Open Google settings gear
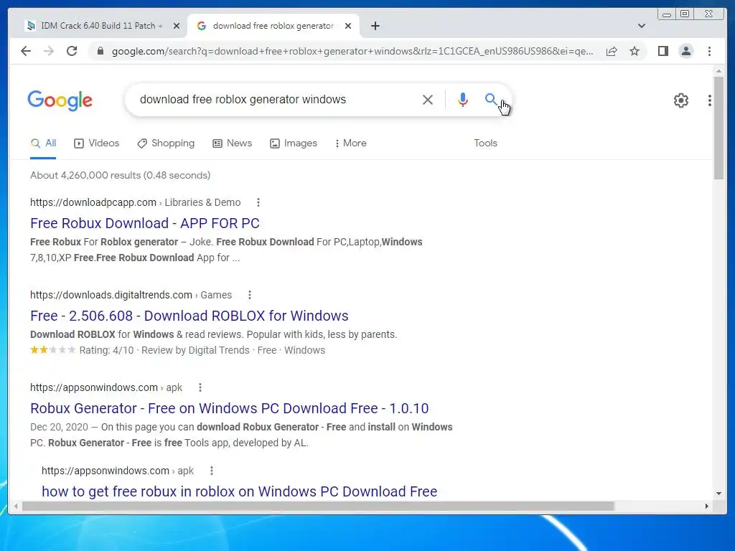This screenshot has height=551, width=735. [x=681, y=100]
